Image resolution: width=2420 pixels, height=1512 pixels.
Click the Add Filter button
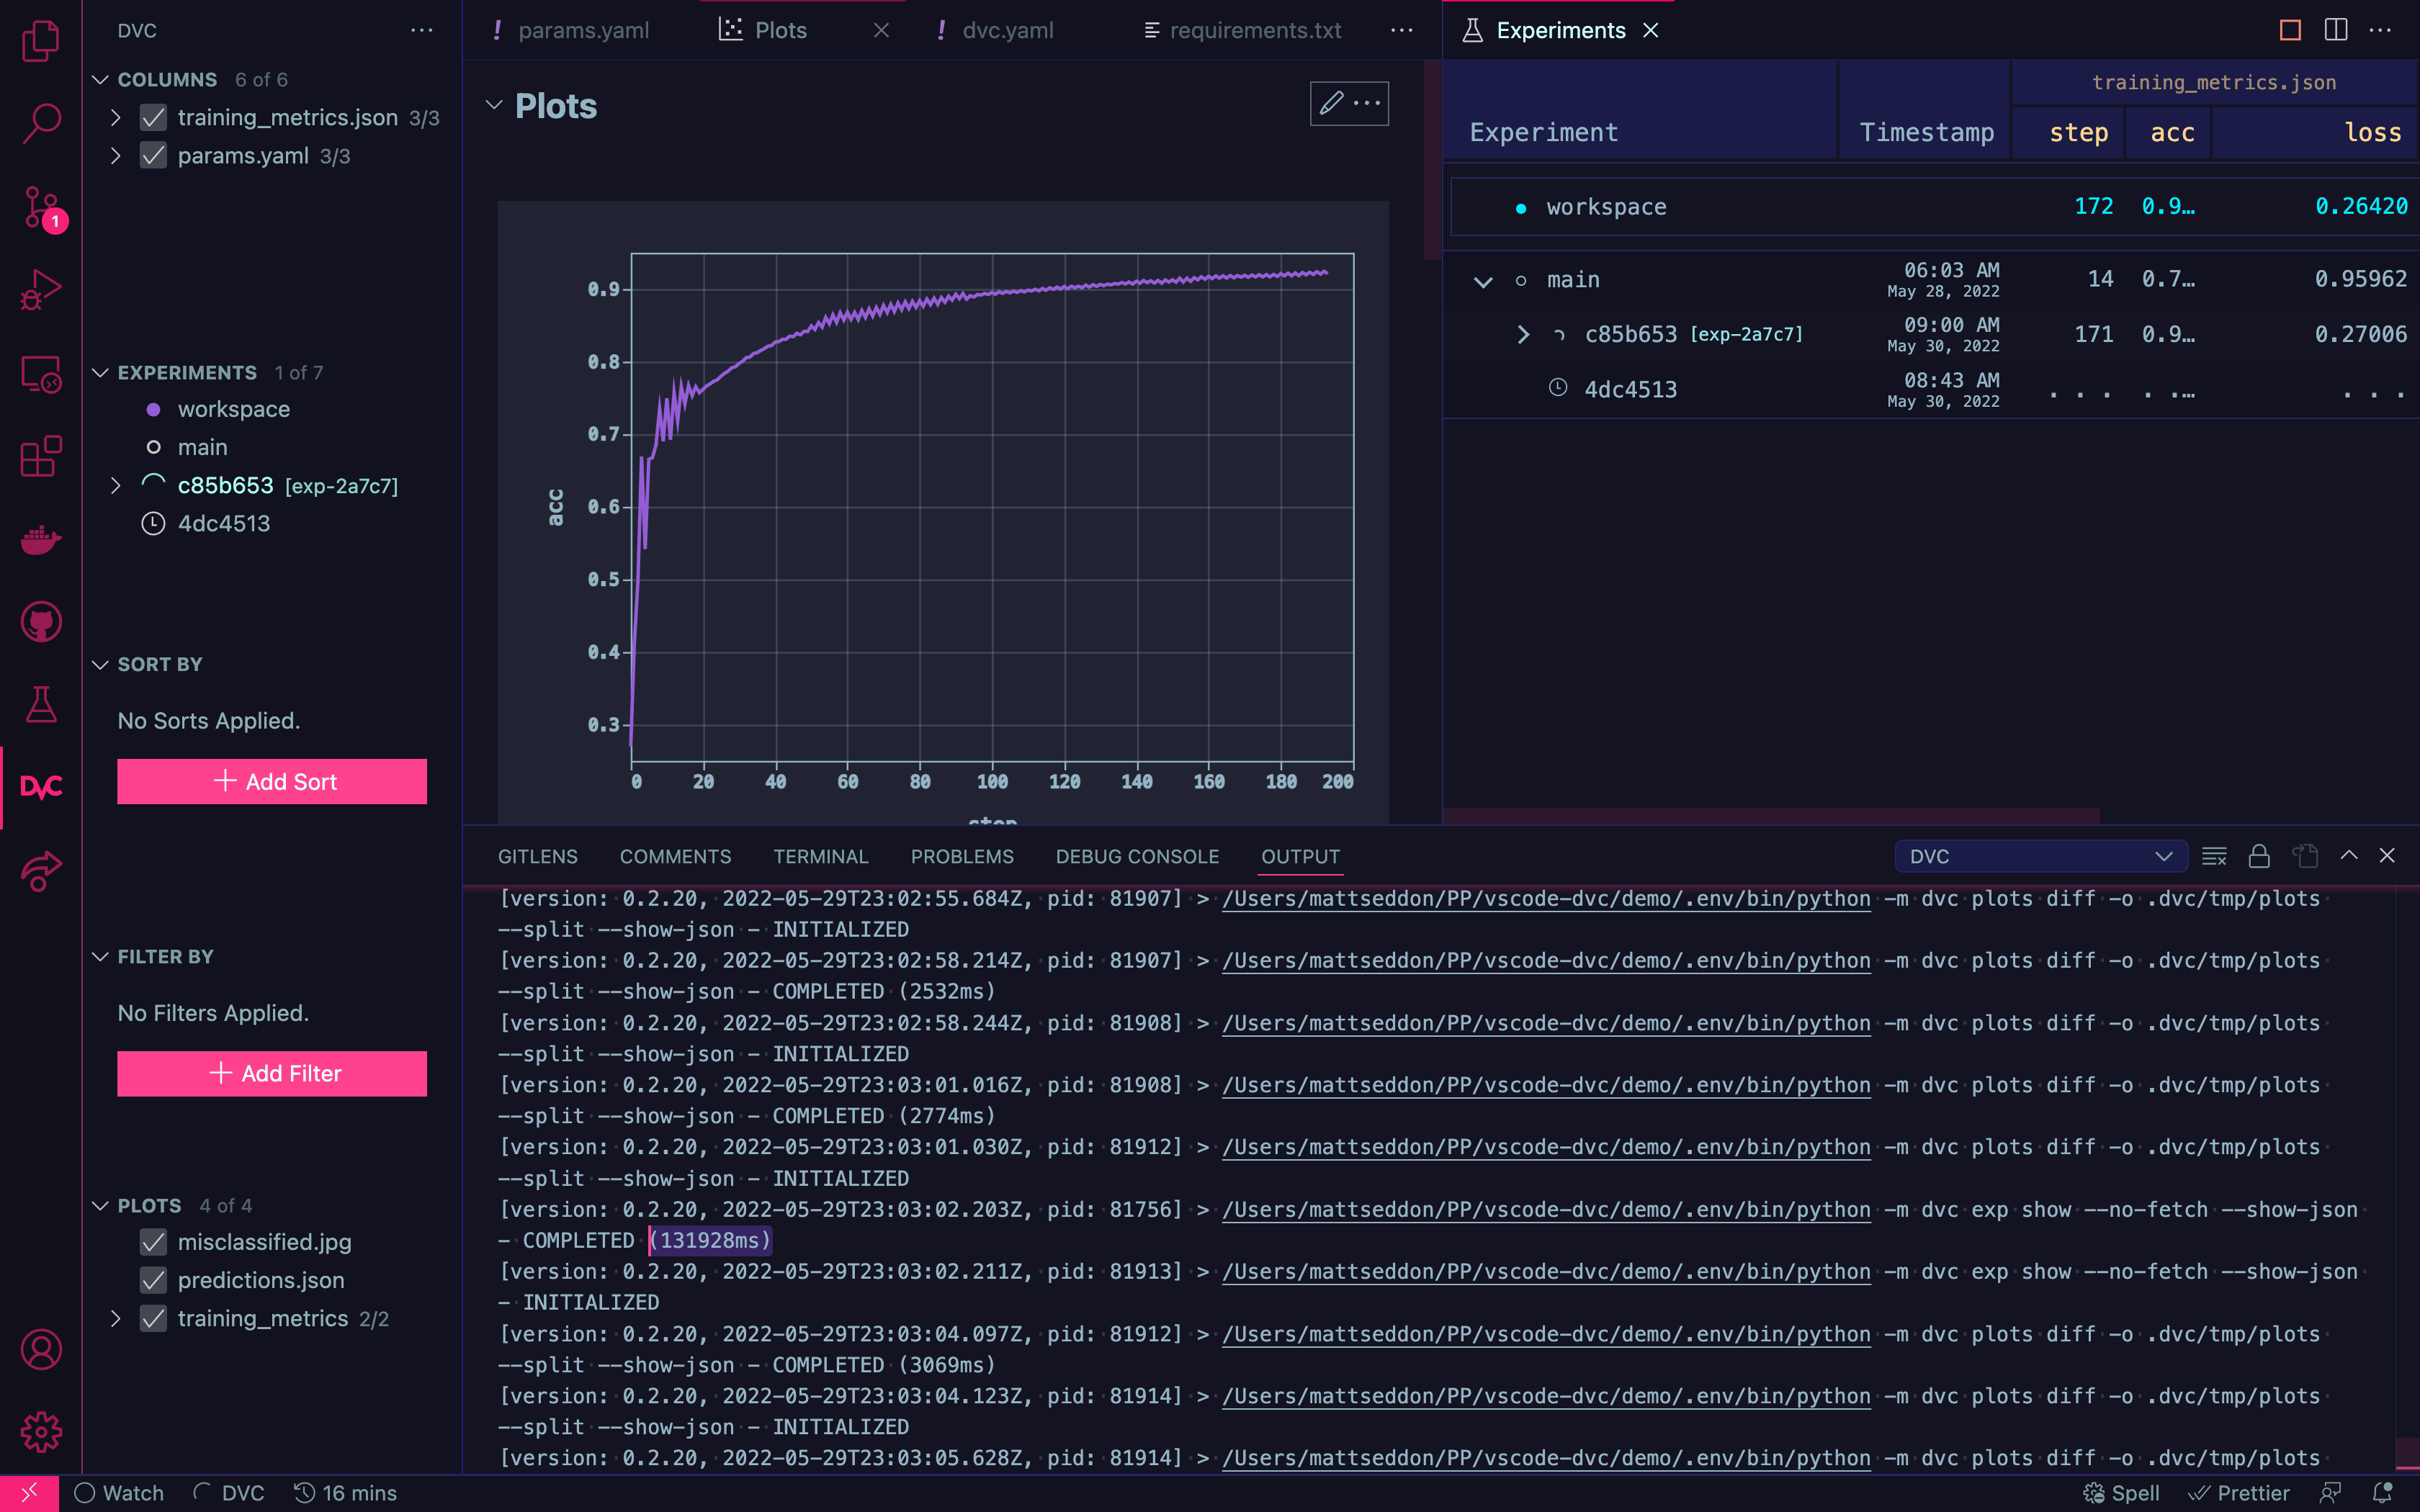[x=272, y=1073]
